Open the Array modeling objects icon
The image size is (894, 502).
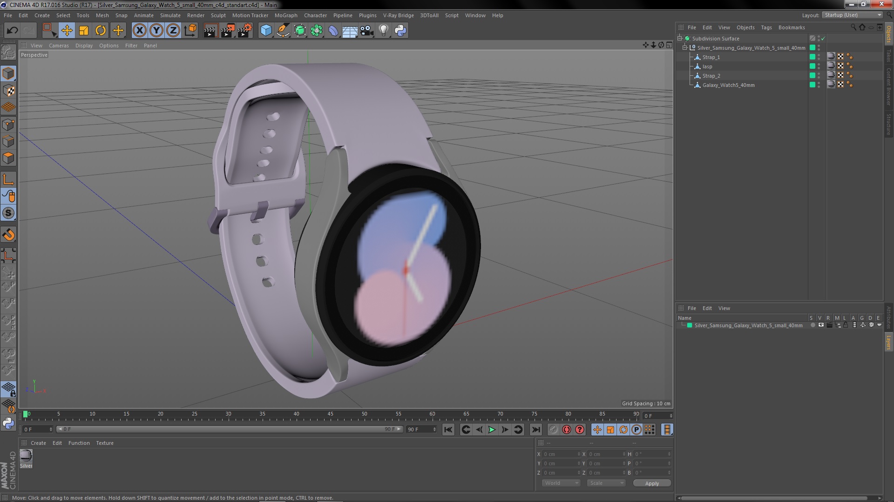(317, 31)
